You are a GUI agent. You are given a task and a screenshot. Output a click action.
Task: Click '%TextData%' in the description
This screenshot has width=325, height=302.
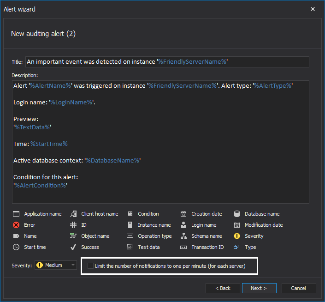click(32, 127)
